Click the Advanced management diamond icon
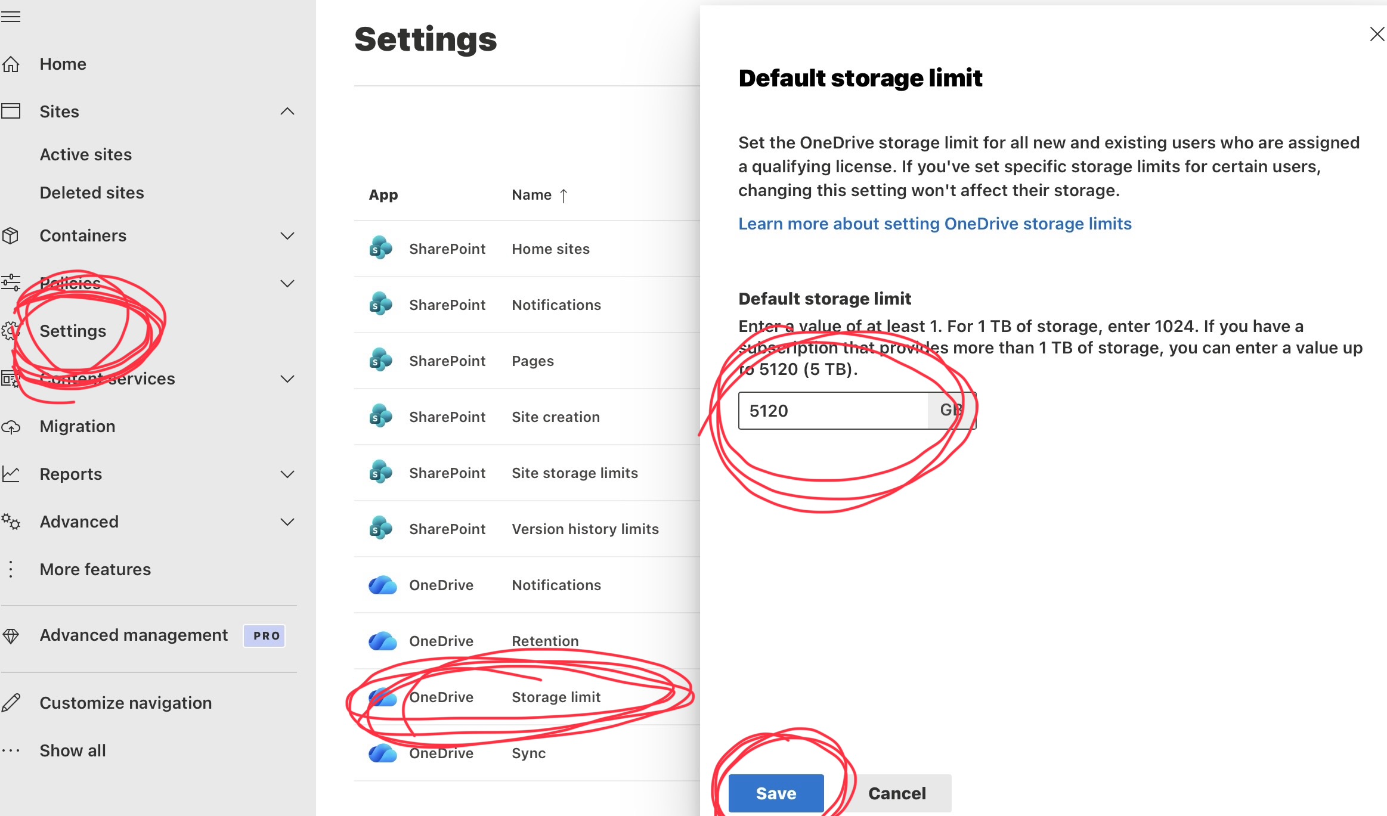Screen dimensions: 1387x816 pos(11,635)
